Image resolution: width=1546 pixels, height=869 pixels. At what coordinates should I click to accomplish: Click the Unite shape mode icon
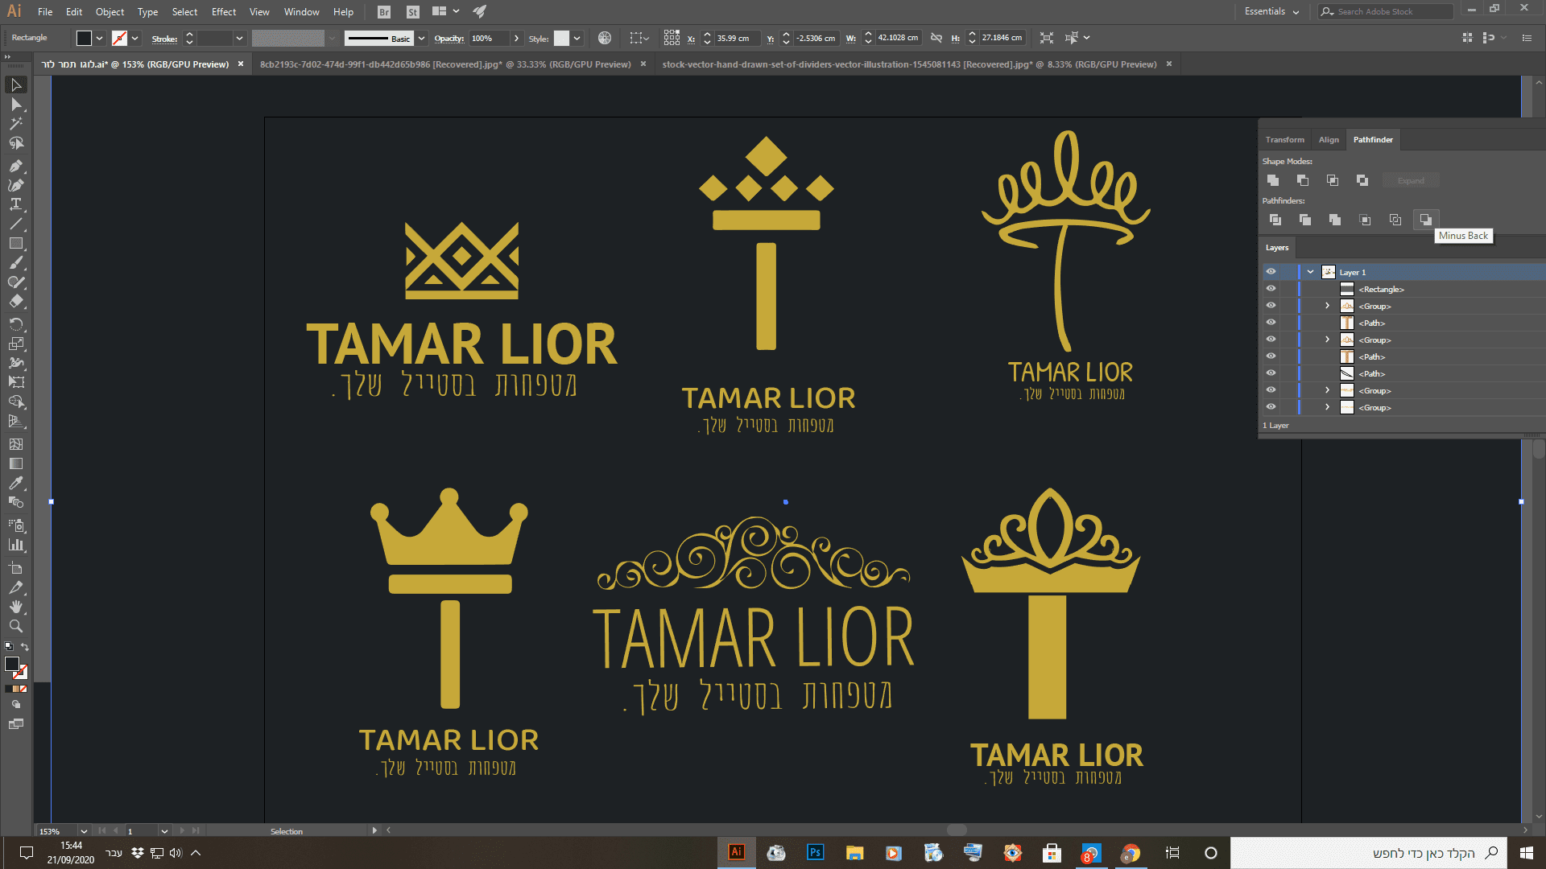1273,180
